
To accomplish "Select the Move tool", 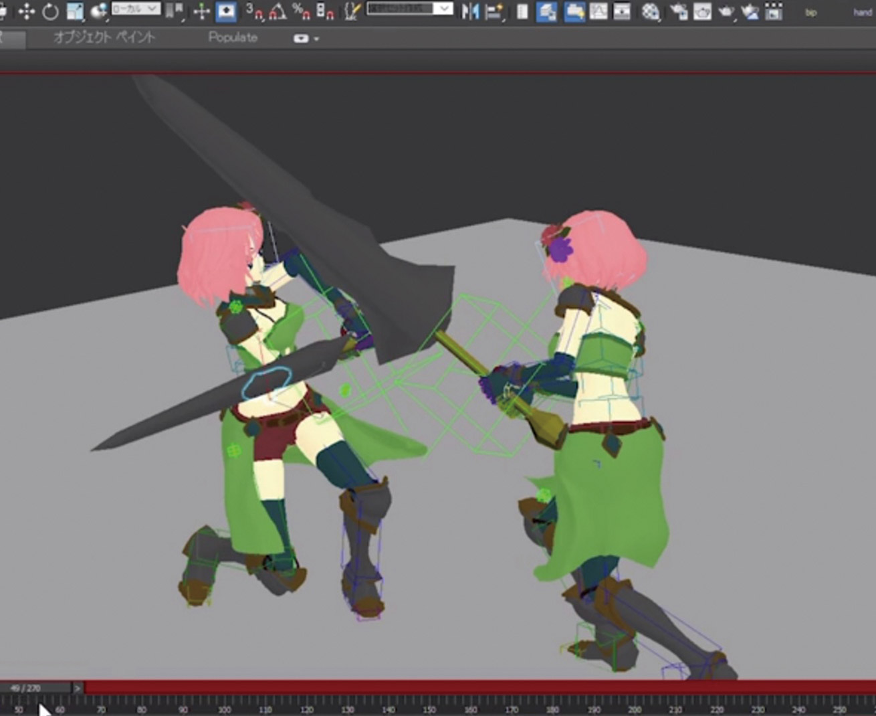I will click(26, 11).
